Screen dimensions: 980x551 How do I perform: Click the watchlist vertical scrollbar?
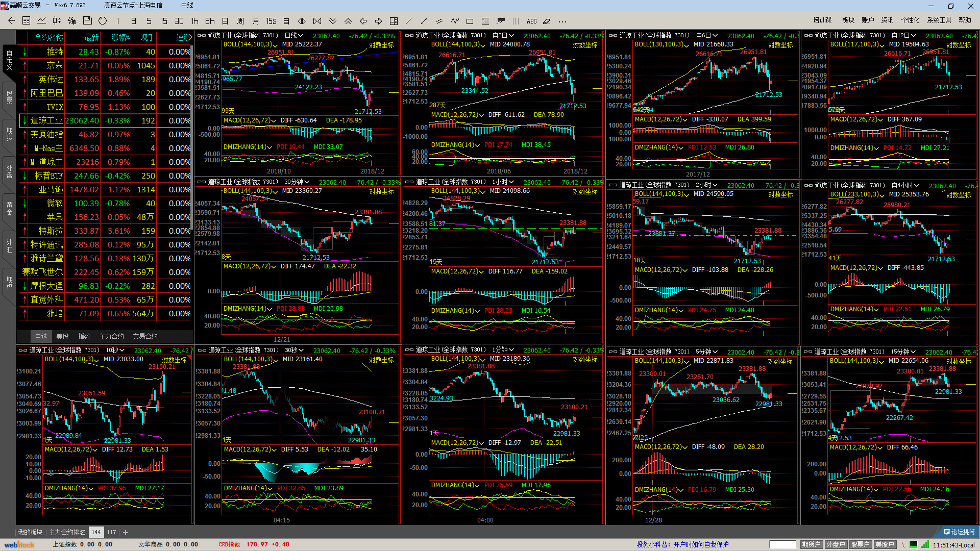click(192, 138)
